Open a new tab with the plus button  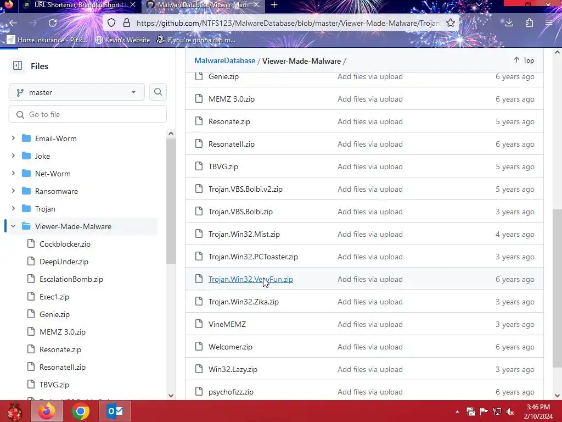click(274, 5)
